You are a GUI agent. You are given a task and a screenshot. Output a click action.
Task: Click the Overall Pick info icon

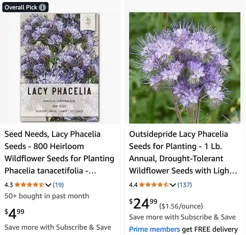43,7
